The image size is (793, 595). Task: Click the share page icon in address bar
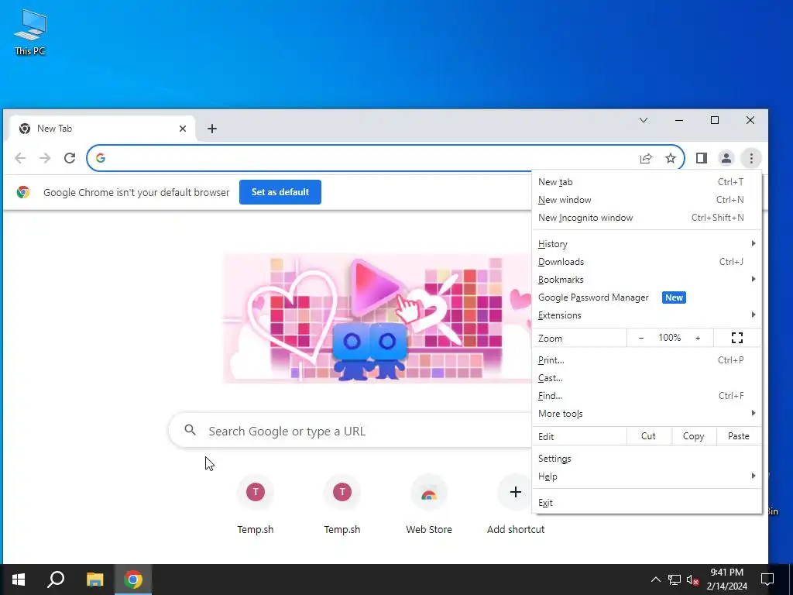click(646, 158)
